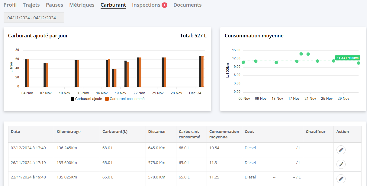Viewport: 367px width, 186px height.
Task: Click the Kilométrage column header
Action: 69,132
